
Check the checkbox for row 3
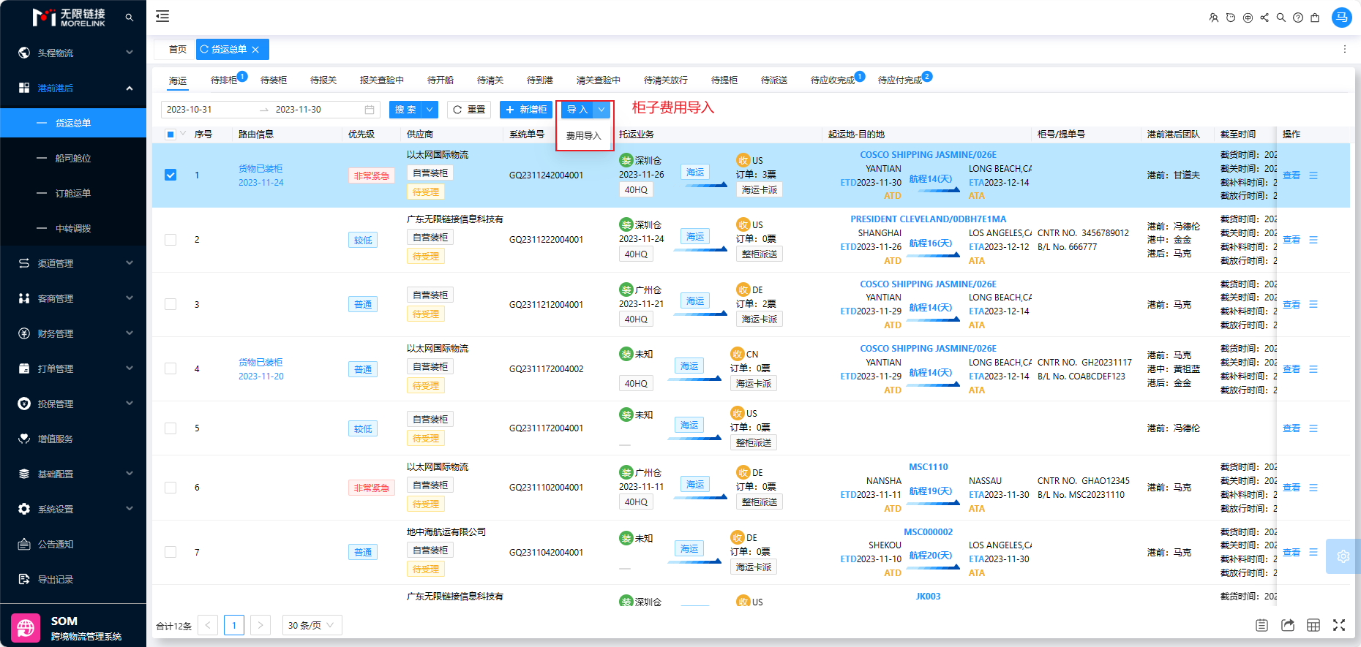coord(170,304)
